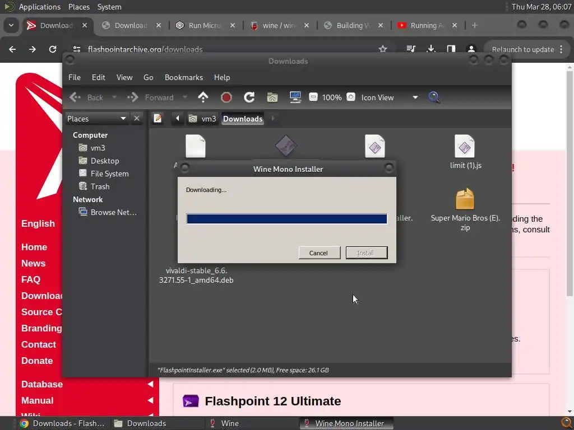Click the vm3 path breadcrumb

(203, 119)
